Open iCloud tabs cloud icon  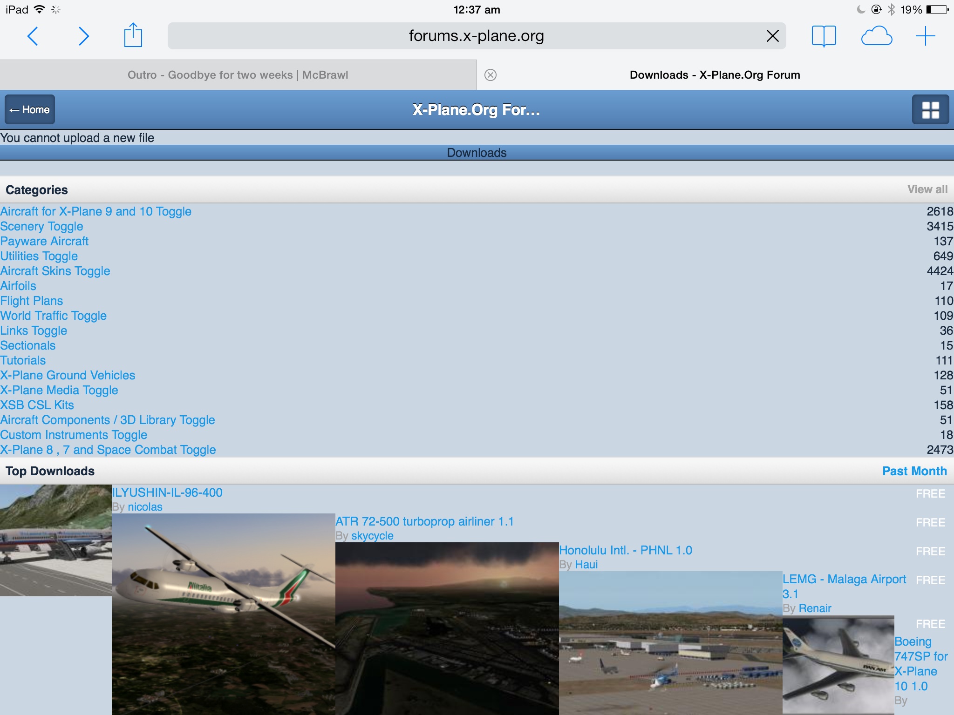pyautogui.click(x=876, y=36)
